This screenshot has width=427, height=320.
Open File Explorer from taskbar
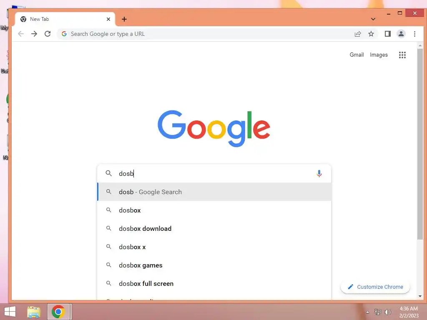tap(34, 312)
